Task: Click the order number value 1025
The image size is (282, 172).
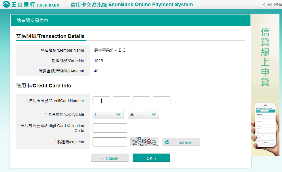Action: (98, 61)
